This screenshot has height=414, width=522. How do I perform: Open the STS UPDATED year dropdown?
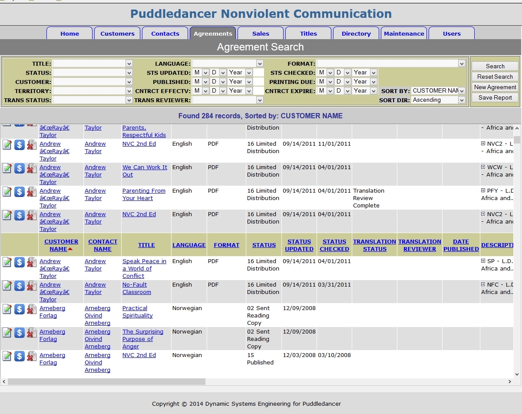(x=240, y=73)
